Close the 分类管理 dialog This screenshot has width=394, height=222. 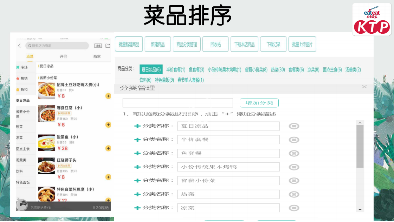click(x=364, y=87)
